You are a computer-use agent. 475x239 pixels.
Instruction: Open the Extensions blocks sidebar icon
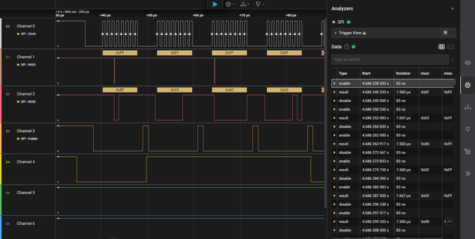pos(468,151)
